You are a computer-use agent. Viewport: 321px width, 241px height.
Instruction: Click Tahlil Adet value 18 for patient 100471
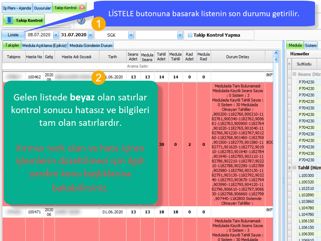pos(162,212)
